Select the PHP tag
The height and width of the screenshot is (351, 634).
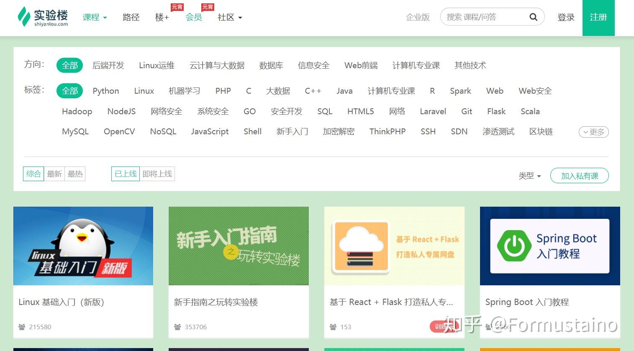(223, 91)
